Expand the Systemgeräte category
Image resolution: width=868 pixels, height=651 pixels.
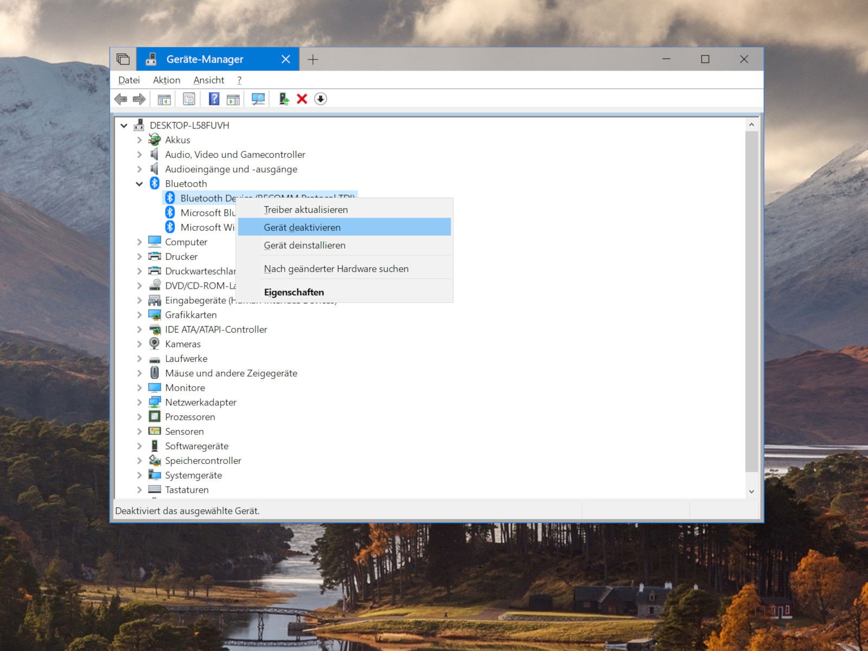(139, 475)
